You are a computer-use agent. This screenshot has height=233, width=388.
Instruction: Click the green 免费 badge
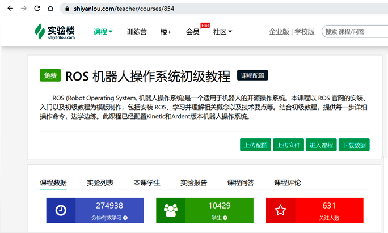(50, 75)
